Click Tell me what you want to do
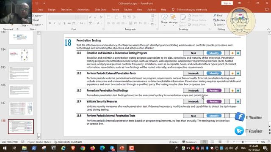The height and width of the screenshot is (152, 271). 192,10
